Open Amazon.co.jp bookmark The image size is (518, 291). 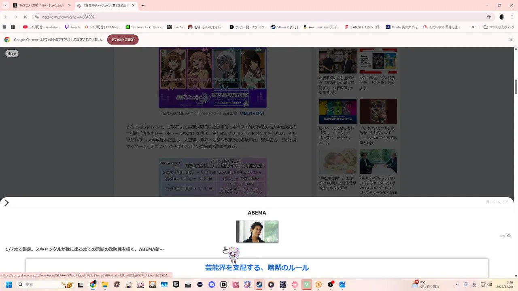click(321, 27)
